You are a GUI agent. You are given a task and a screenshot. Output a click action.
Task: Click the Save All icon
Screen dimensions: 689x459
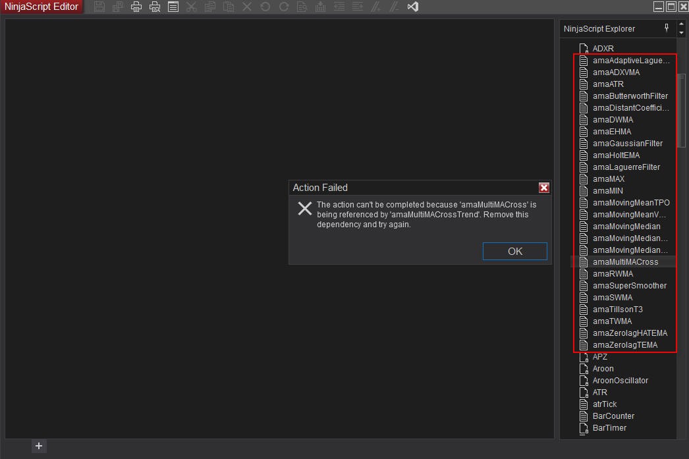[x=118, y=7]
